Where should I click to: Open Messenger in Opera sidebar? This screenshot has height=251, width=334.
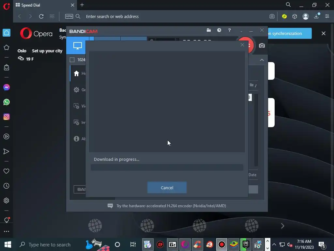tap(7, 87)
